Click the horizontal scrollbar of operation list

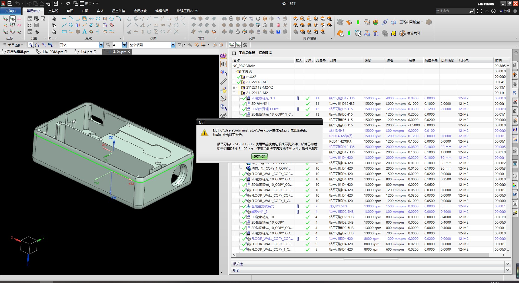point(362,255)
